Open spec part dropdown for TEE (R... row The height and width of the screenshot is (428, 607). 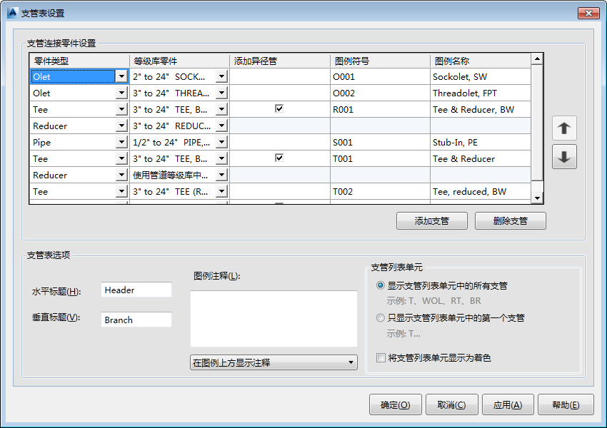(221, 191)
